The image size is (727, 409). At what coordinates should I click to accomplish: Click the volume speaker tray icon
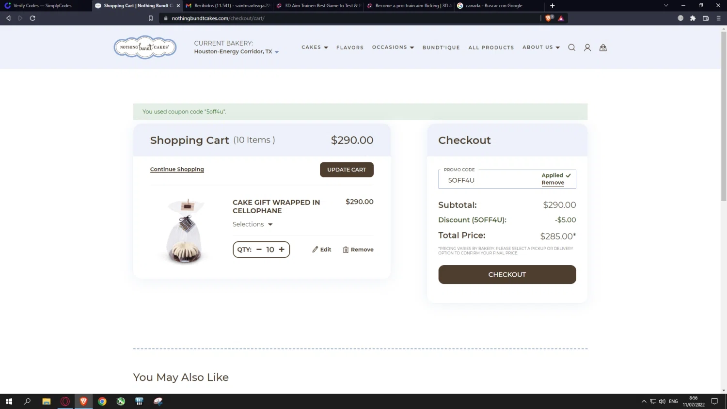(x=662, y=401)
